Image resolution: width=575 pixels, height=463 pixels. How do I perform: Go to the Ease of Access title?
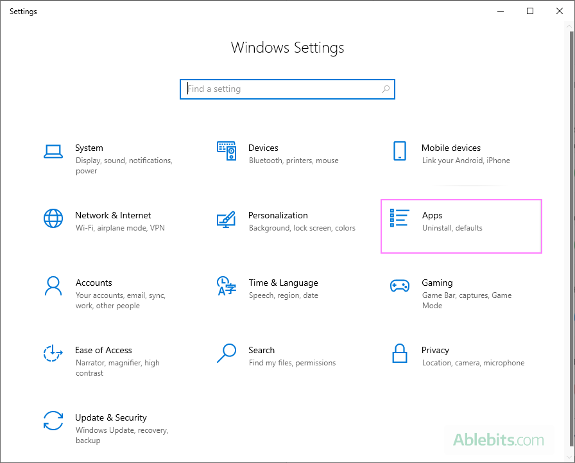pyautogui.click(x=103, y=351)
